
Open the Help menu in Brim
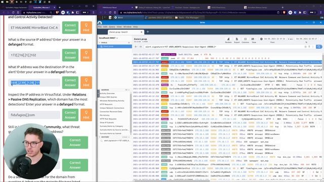(135, 27)
